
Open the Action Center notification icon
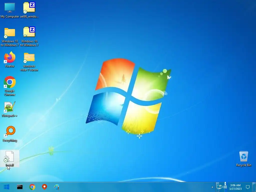248,187
